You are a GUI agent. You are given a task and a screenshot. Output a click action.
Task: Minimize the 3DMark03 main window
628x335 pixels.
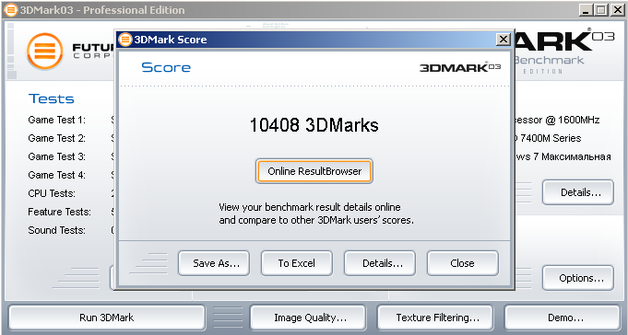coord(586,10)
